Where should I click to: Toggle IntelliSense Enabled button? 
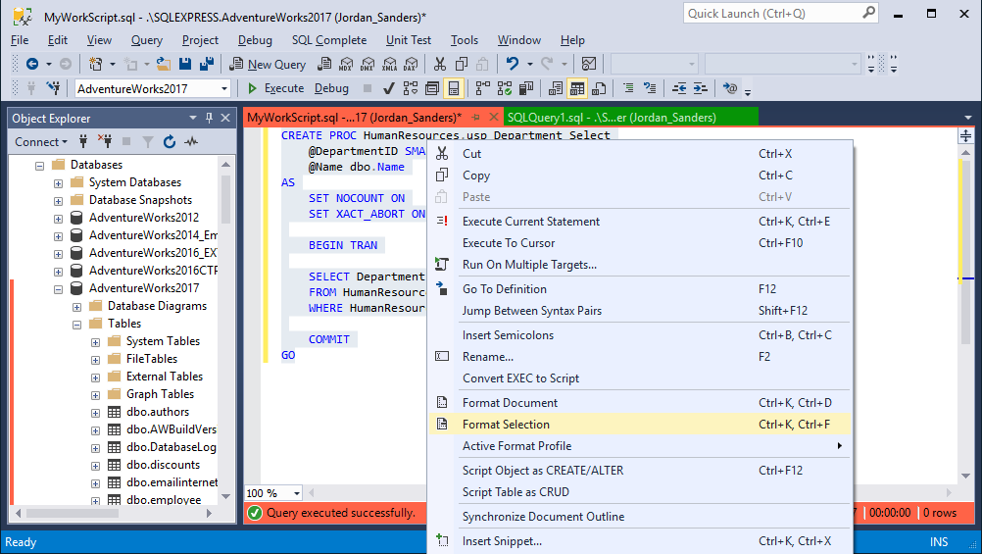pyautogui.click(x=453, y=88)
